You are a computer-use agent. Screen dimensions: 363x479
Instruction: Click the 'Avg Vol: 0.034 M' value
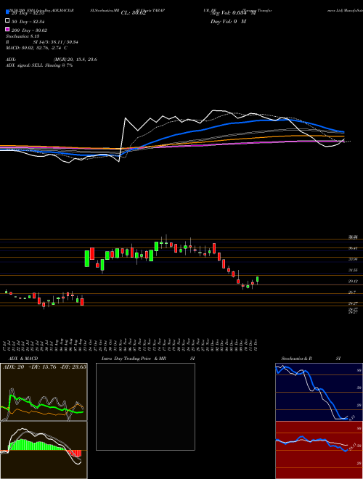[x=234, y=13]
